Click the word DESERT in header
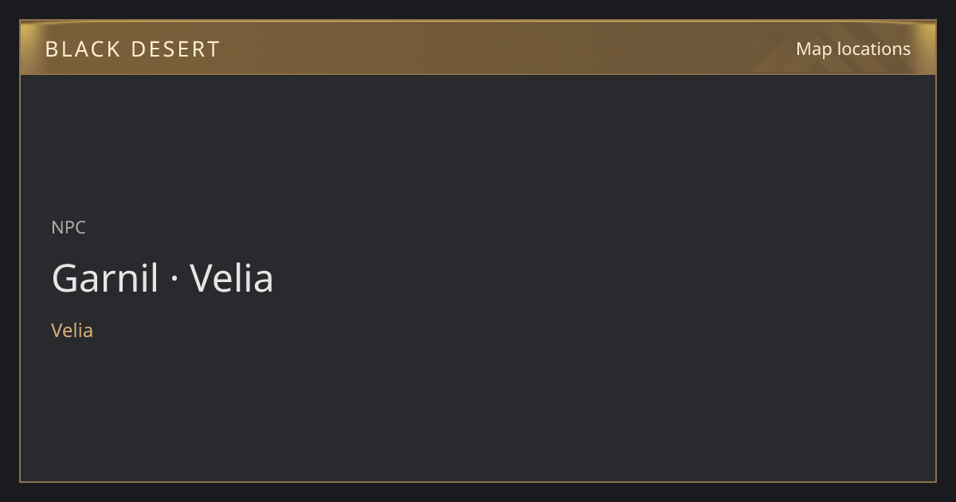 tap(175, 49)
